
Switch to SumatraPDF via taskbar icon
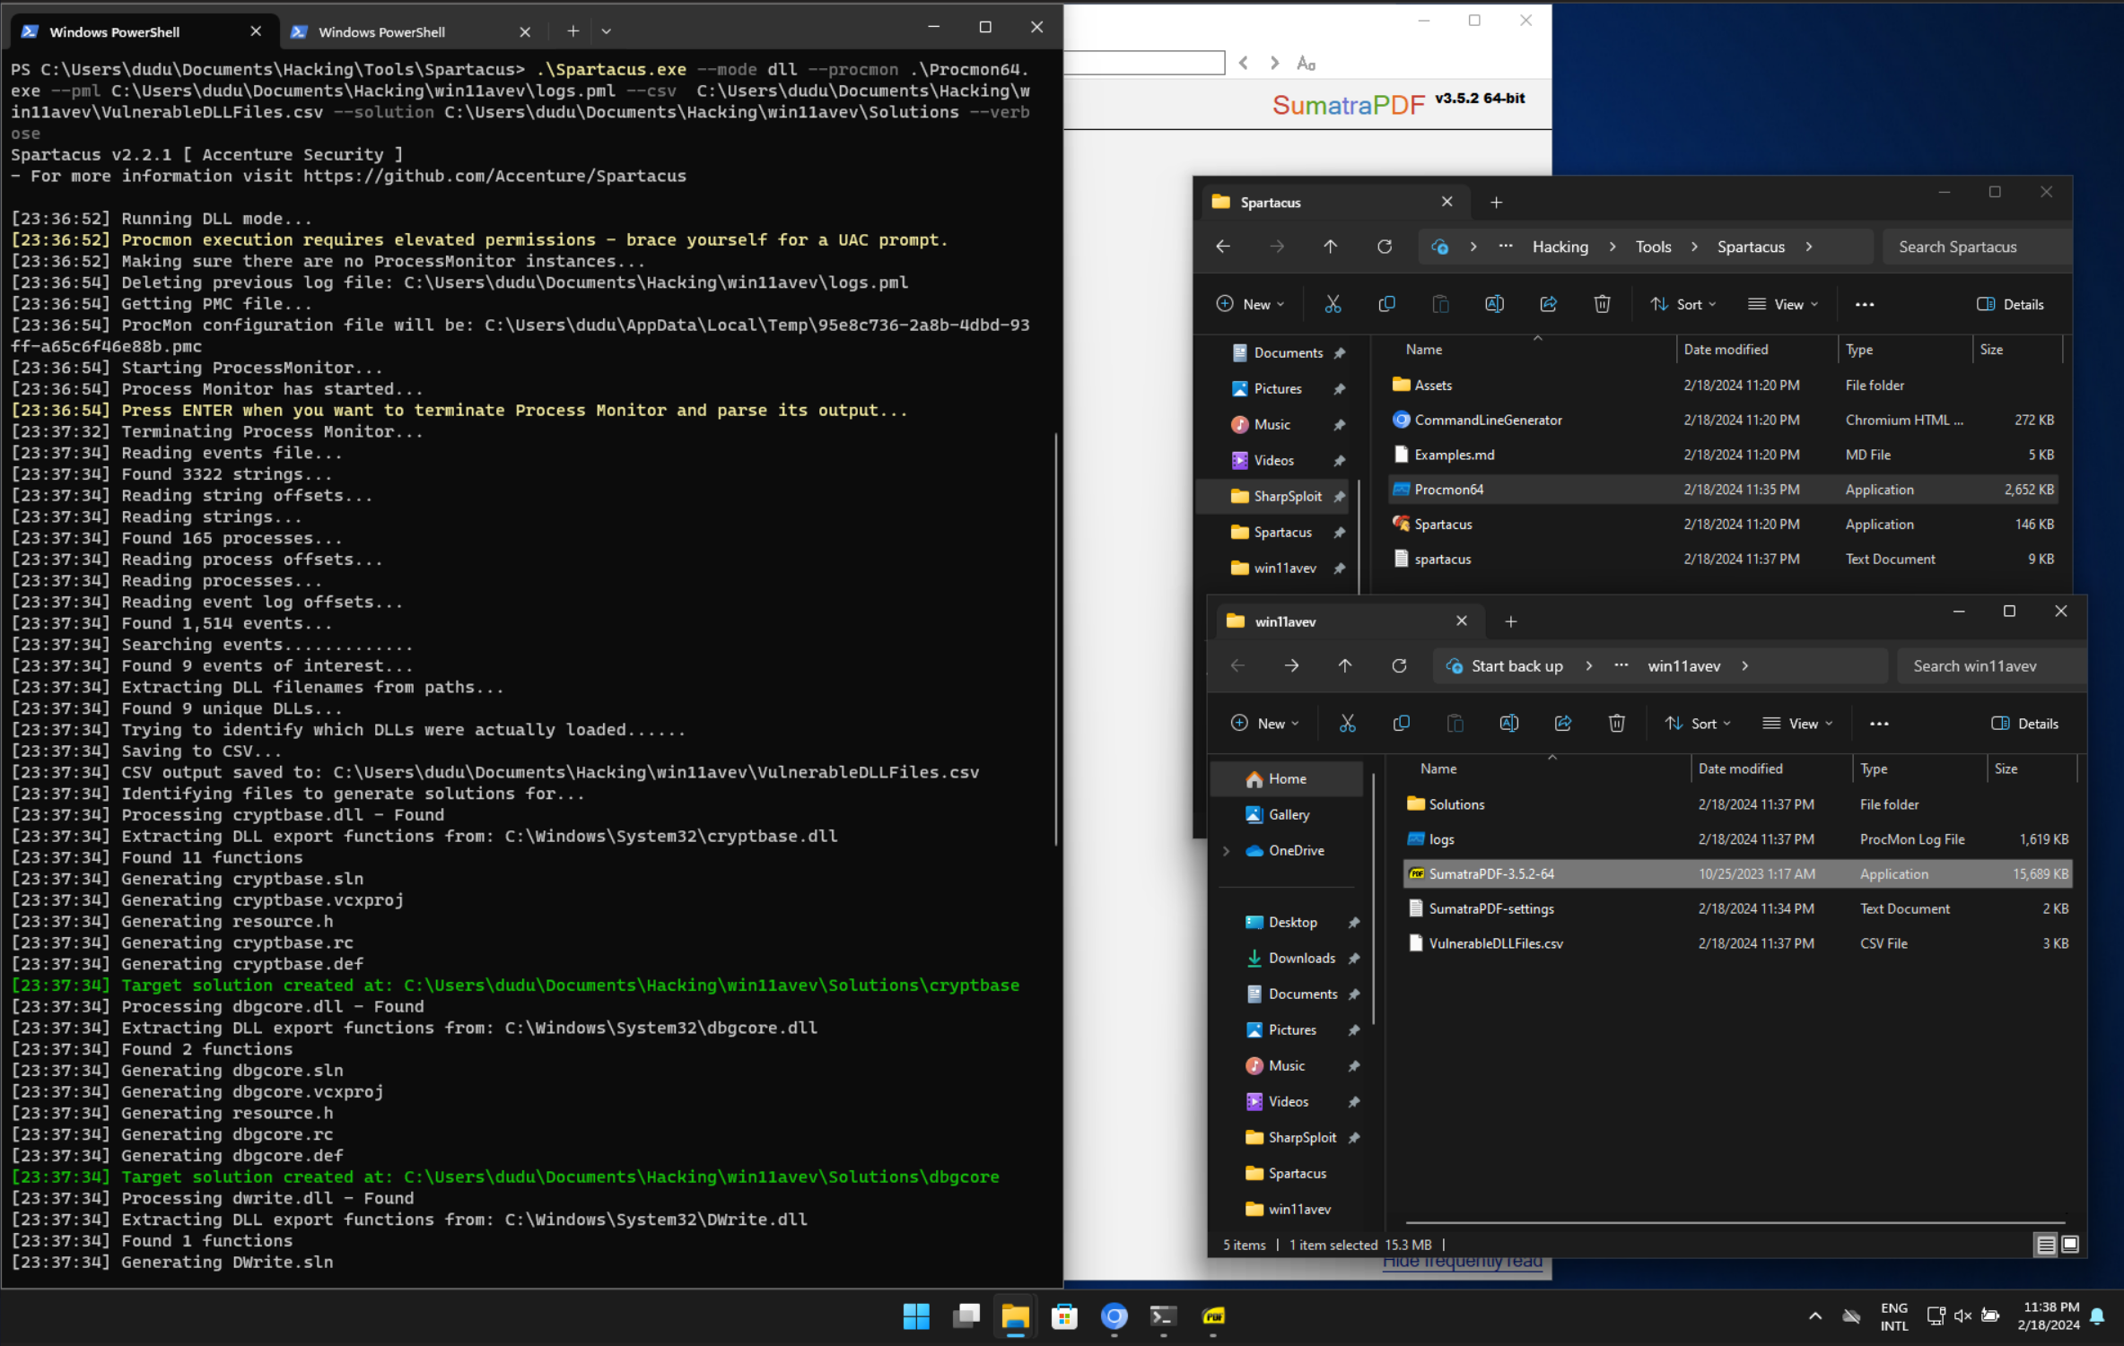point(1213,1316)
